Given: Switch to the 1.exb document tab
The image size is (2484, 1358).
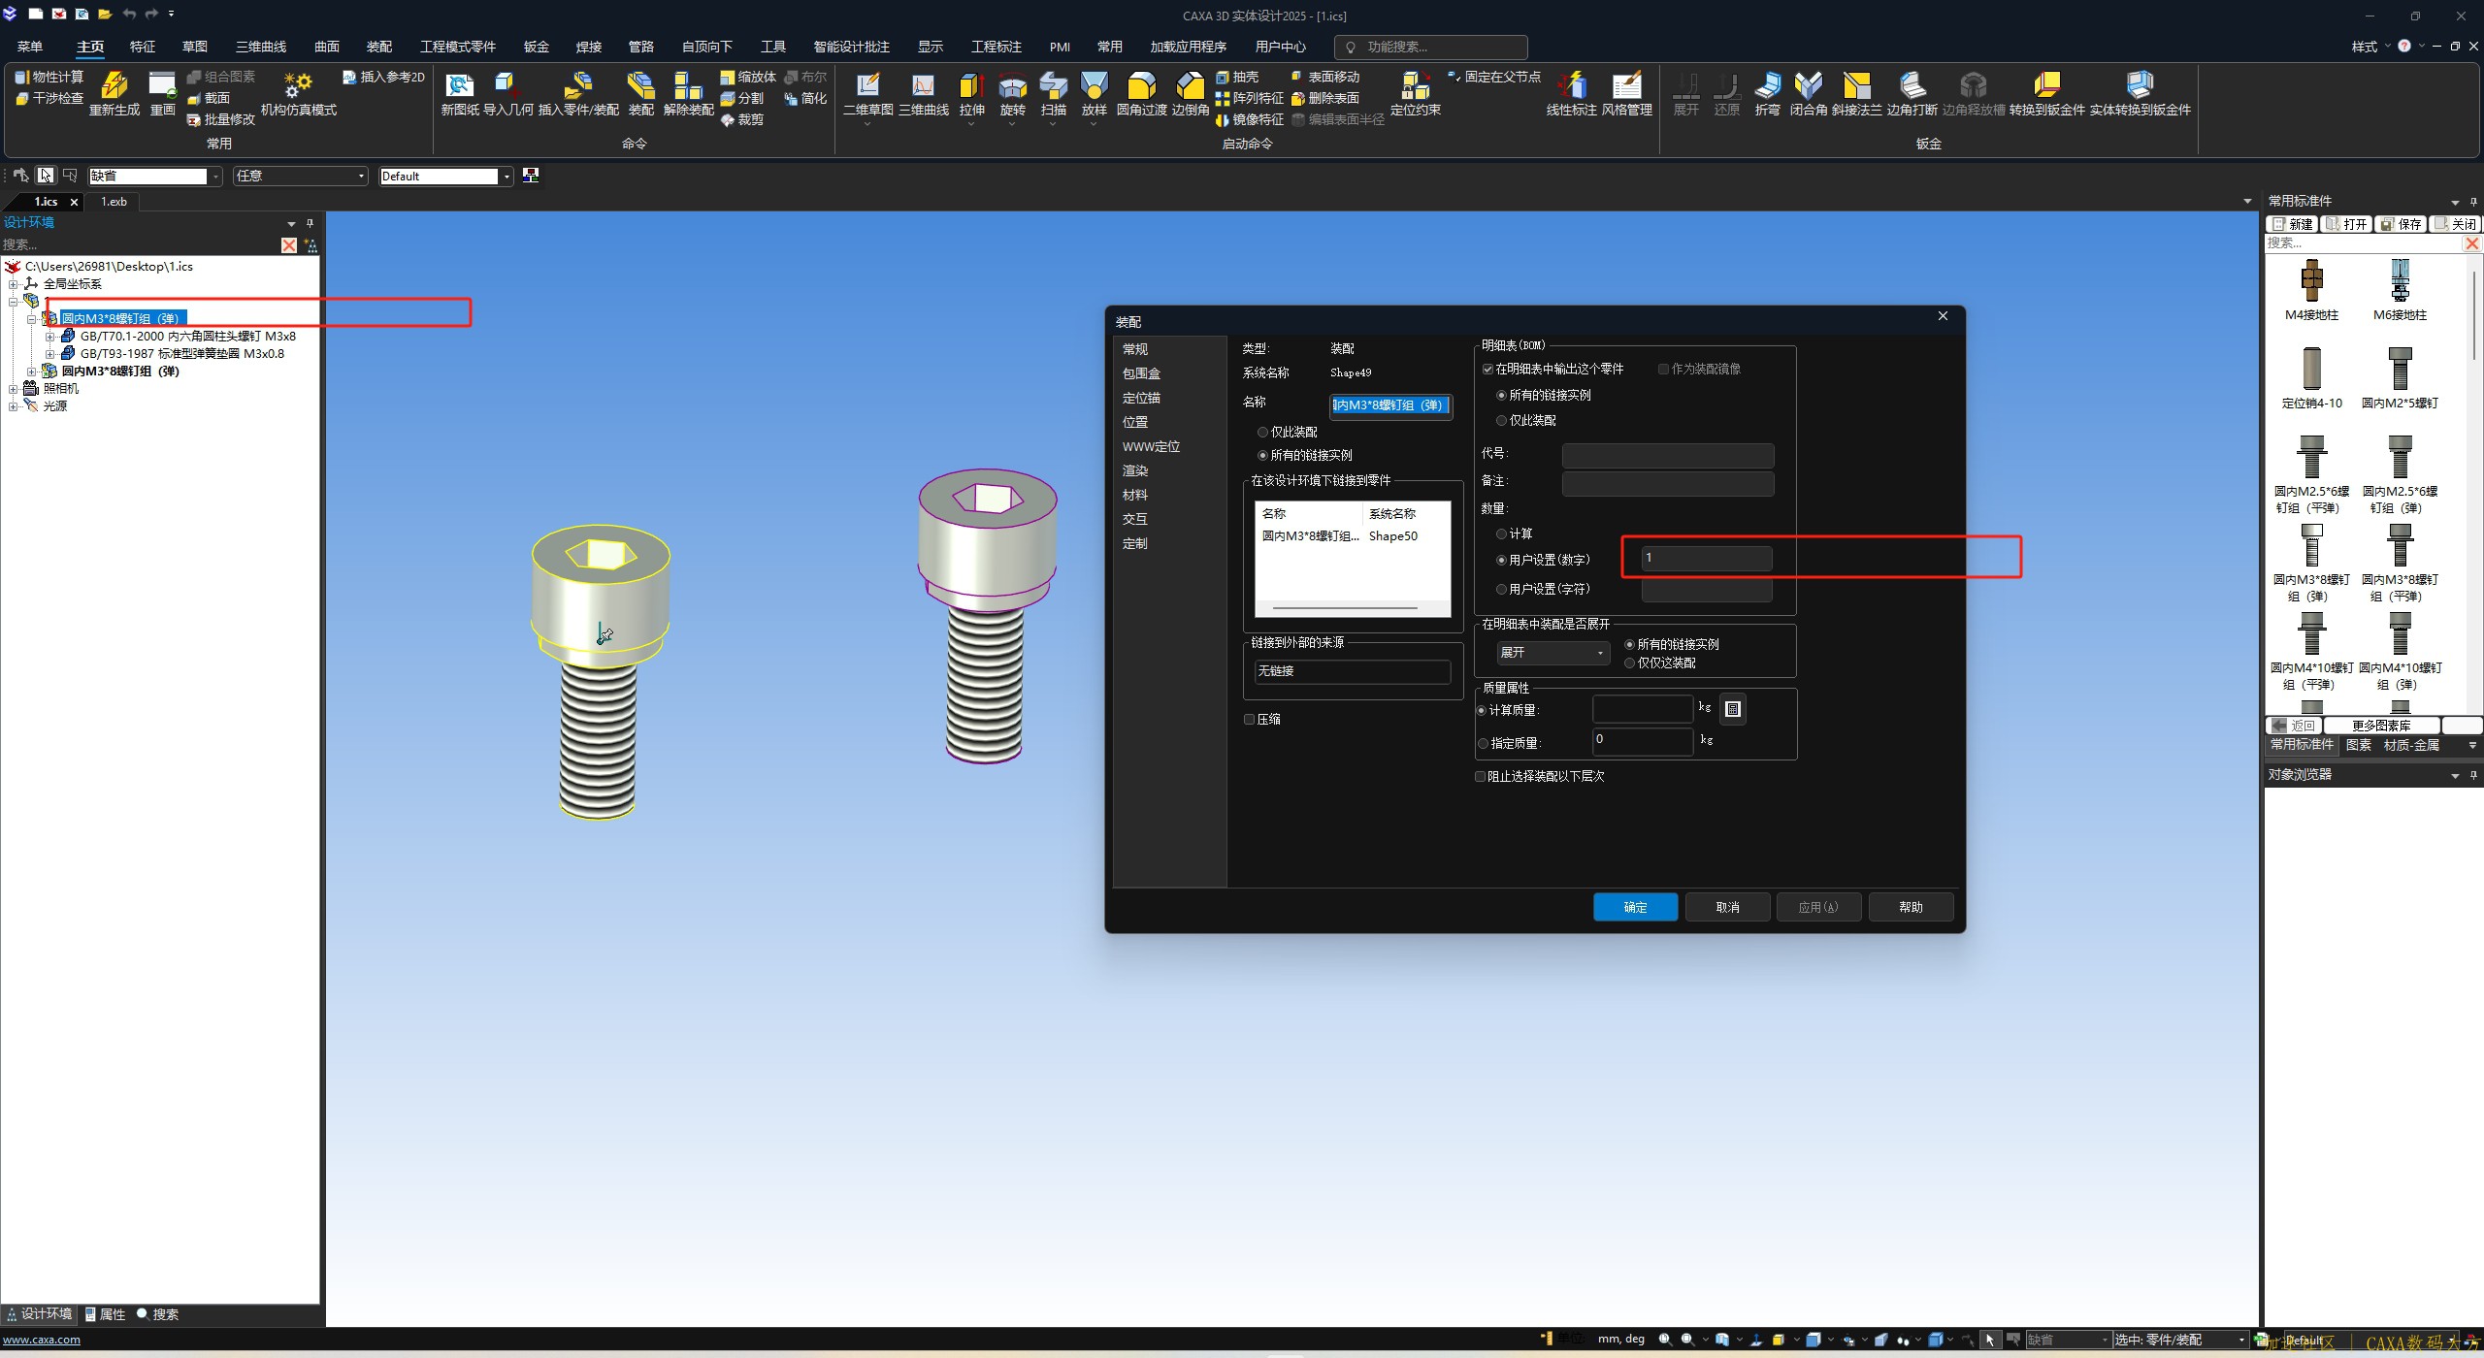Looking at the screenshot, I should 114,201.
